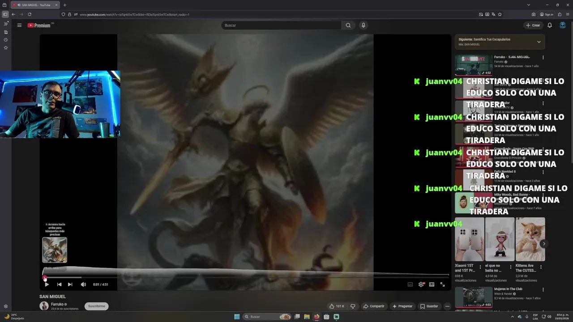This screenshot has height=322, width=573.
Task: Toggle subtitles on the video player
Action: [410, 284]
